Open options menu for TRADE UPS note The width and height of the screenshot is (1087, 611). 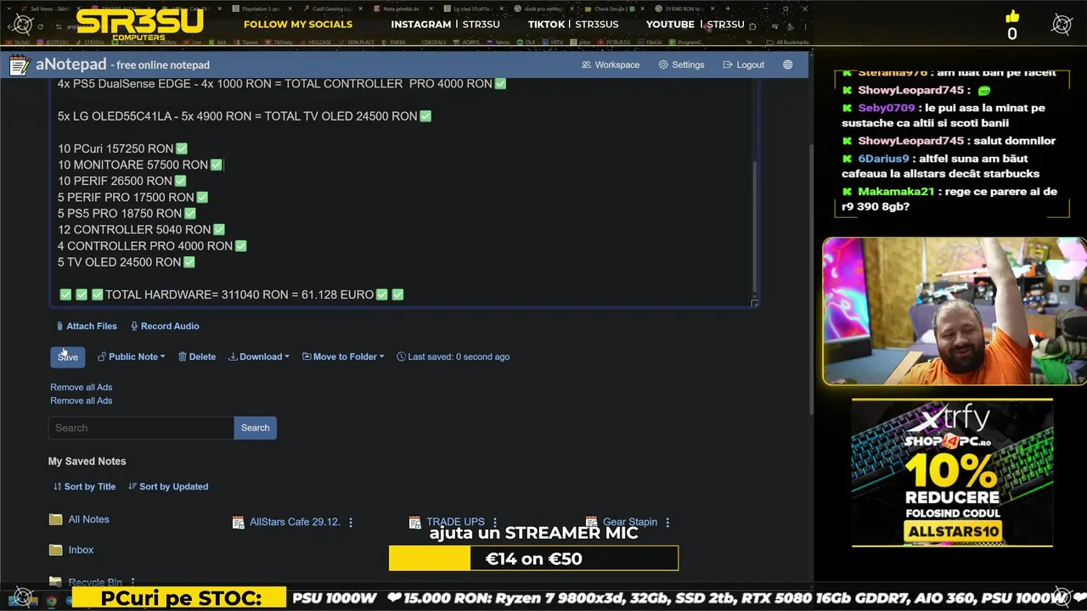[495, 523]
